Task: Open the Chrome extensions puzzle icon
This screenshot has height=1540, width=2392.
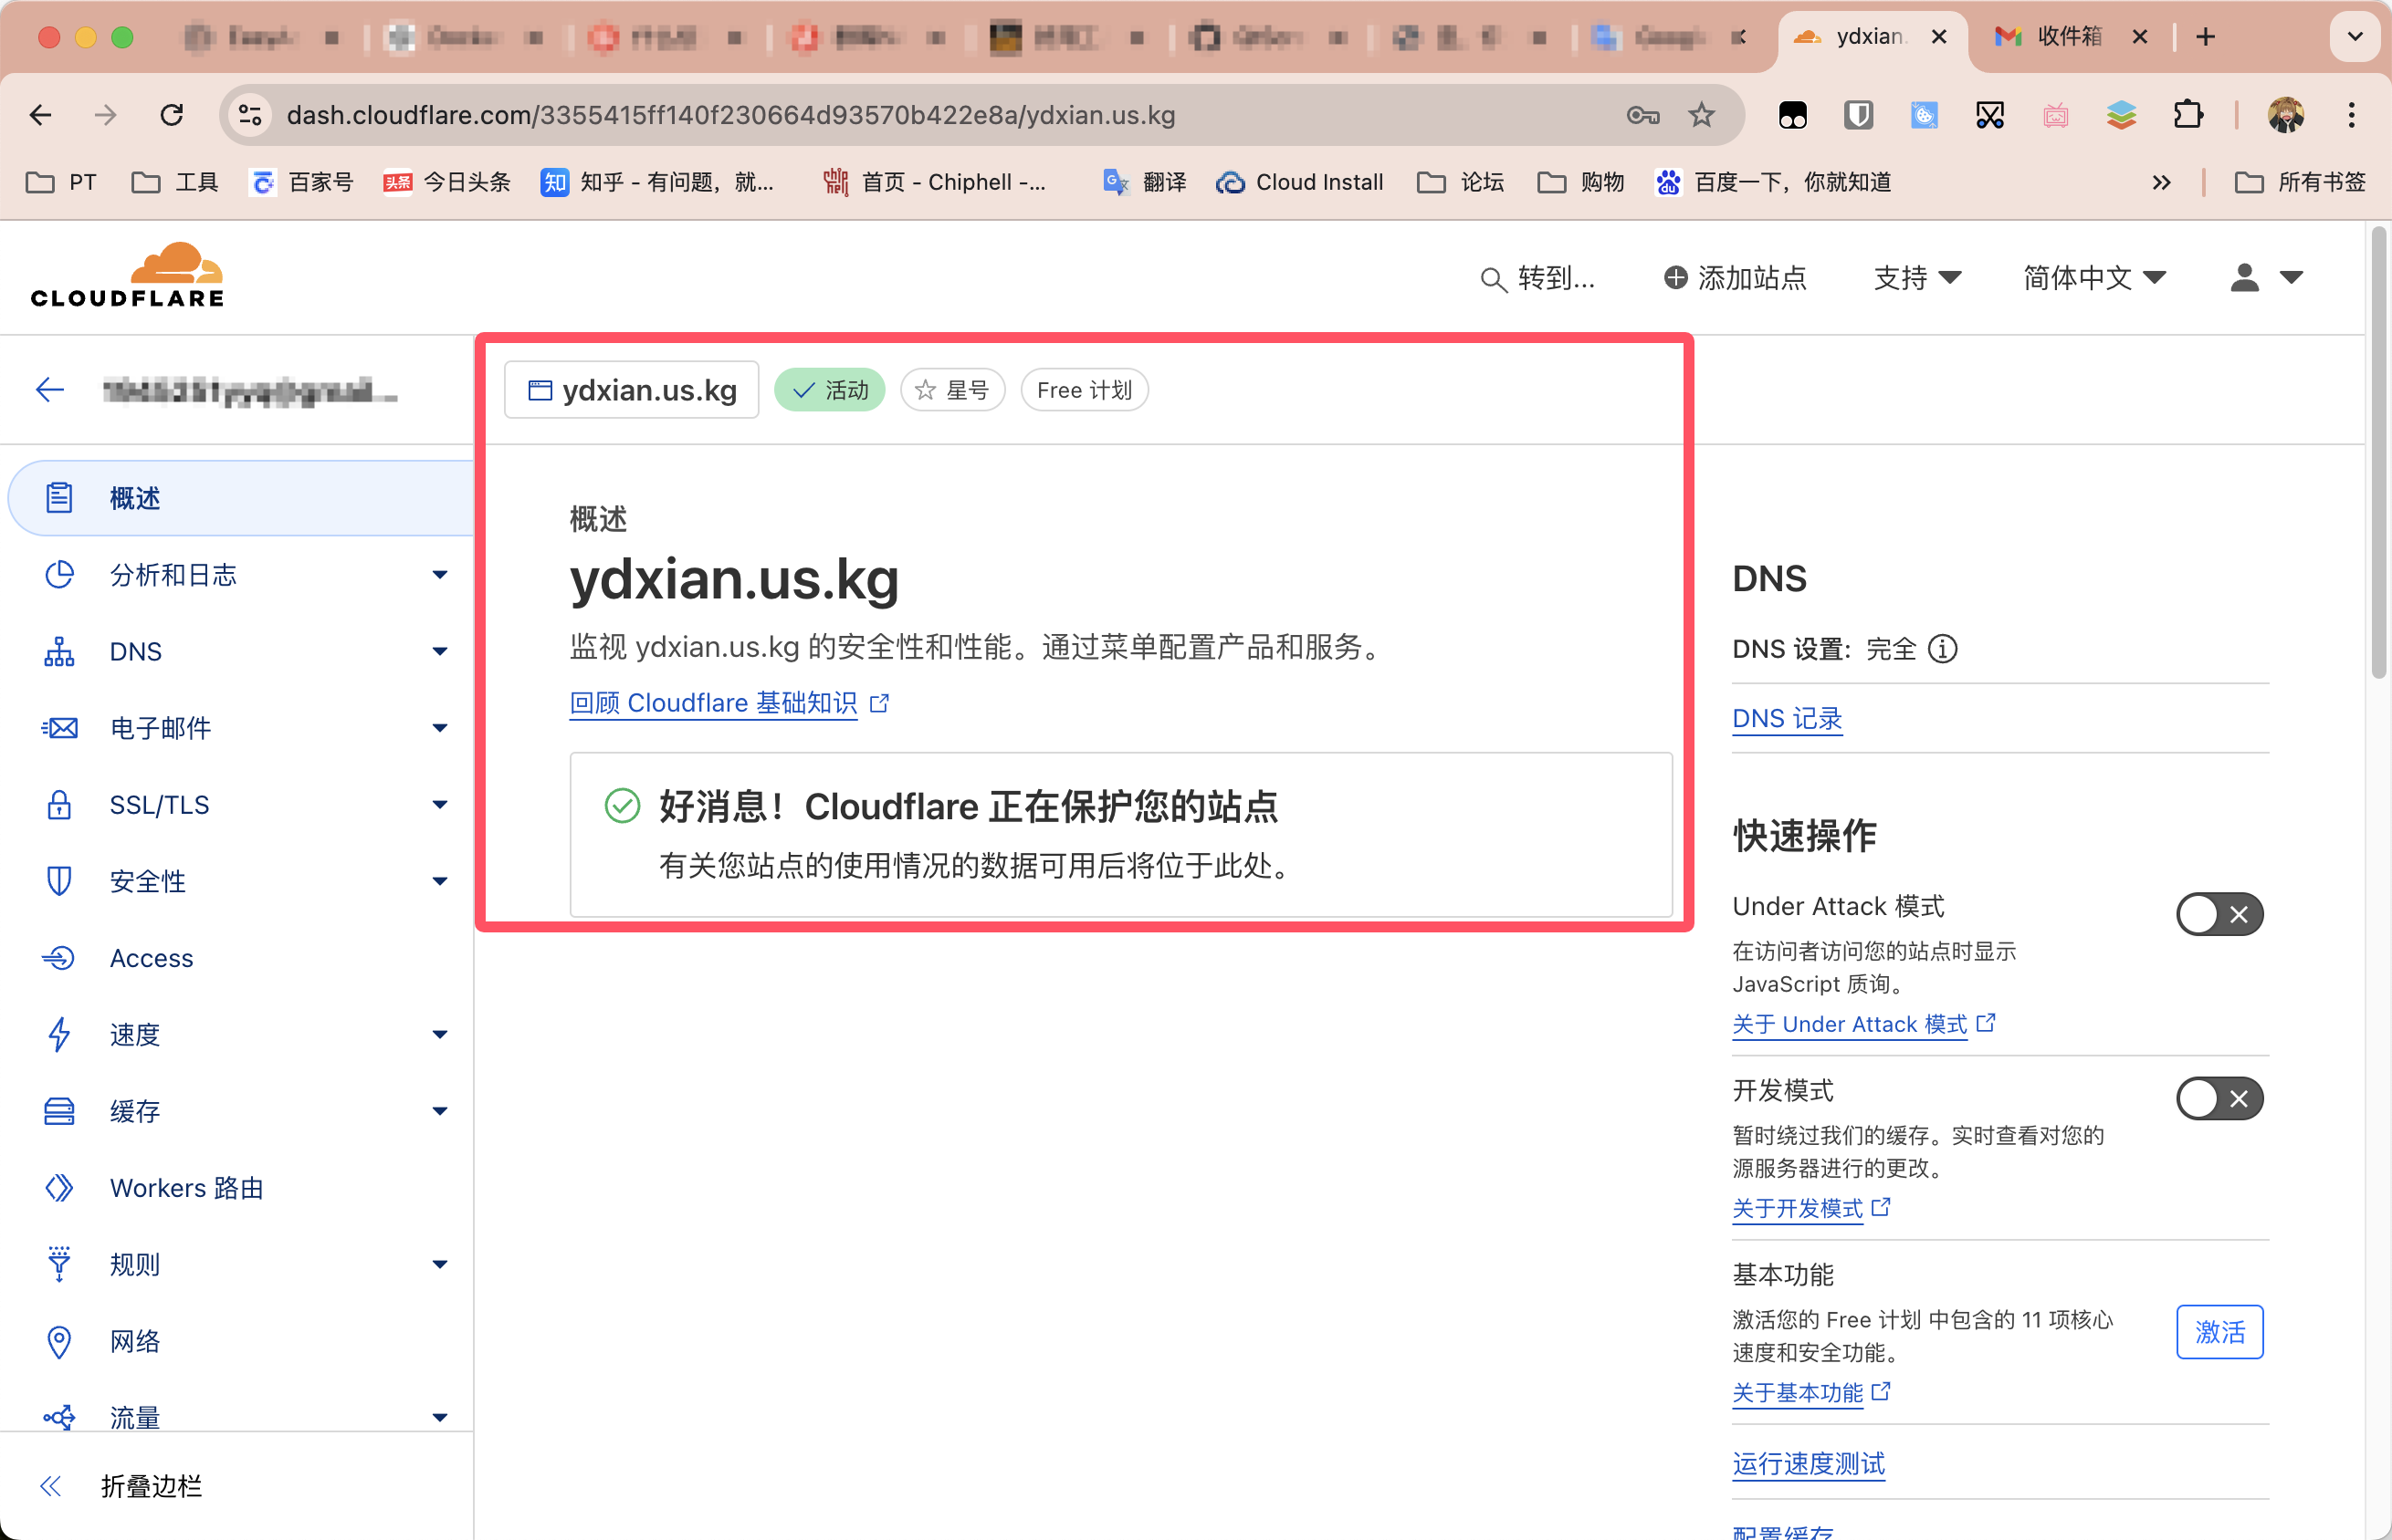Action: click(2187, 115)
